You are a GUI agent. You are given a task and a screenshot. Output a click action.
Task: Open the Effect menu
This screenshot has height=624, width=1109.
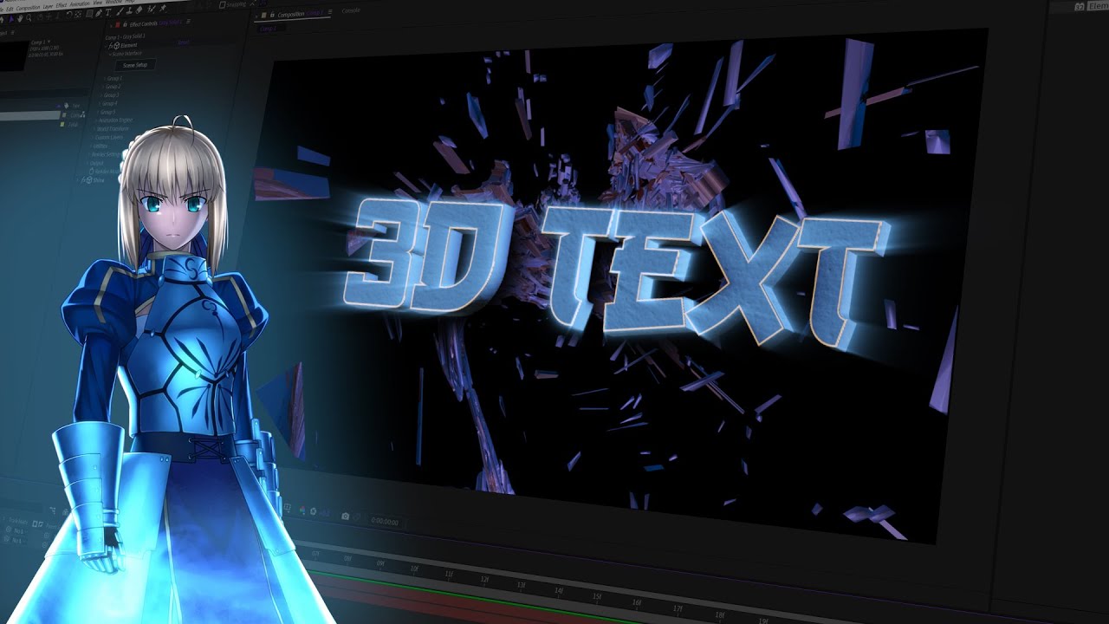[x=62, y=5]
